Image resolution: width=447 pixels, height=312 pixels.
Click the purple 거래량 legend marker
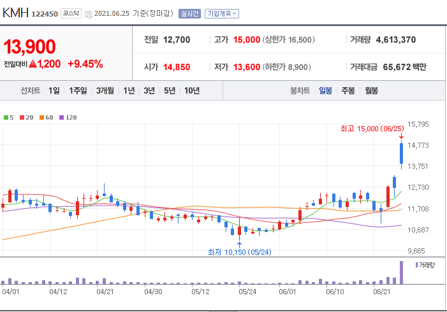416,265
